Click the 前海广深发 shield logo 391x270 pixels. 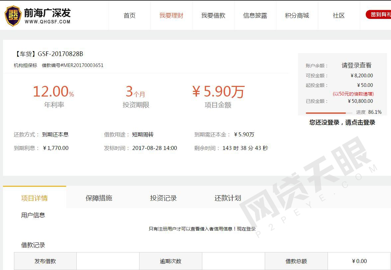[x=13, y=16]
